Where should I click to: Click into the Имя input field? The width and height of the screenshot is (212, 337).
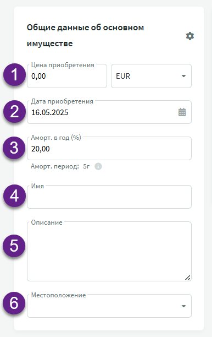(109, 197)
